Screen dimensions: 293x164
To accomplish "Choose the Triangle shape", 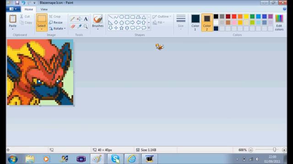I will click(144, 17).
